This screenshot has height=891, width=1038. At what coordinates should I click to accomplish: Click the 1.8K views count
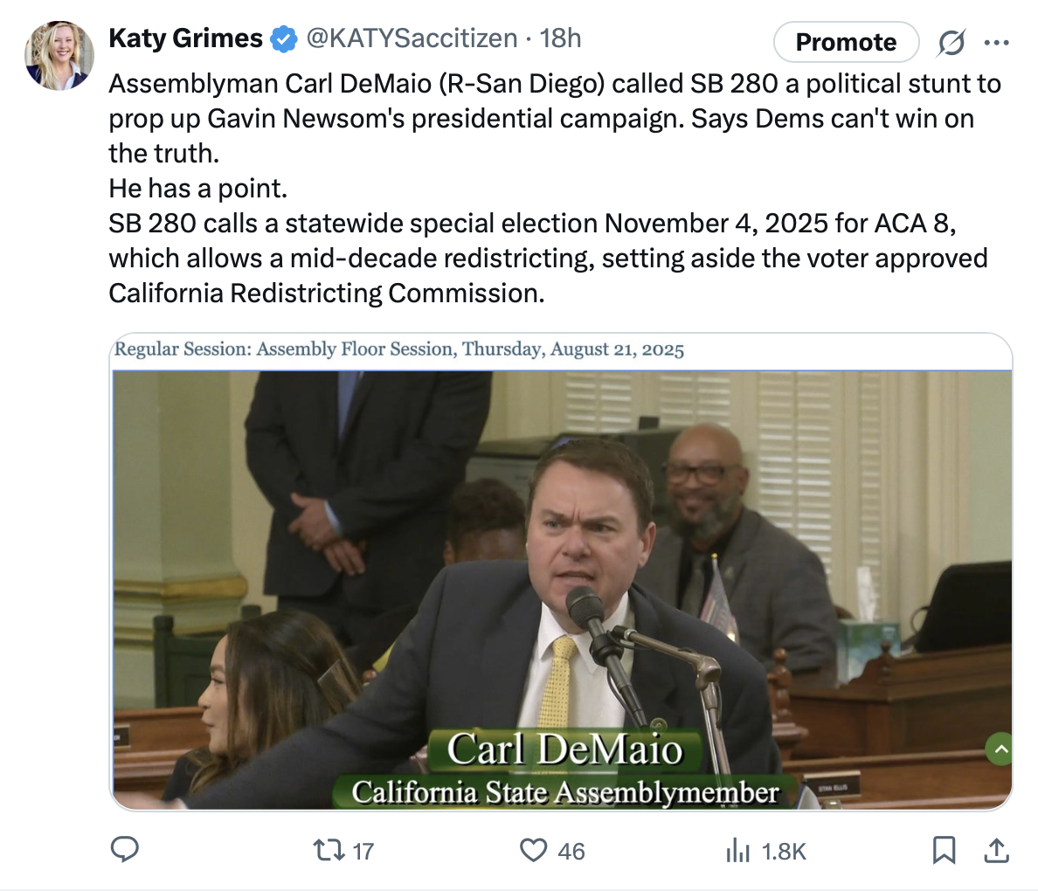784,852
